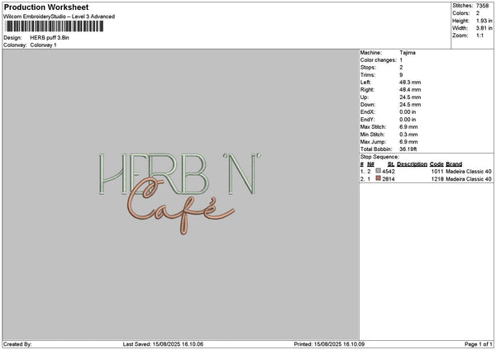
Task: Click the design name 'HERB puff 3.8in'
Action: point(50,38)
